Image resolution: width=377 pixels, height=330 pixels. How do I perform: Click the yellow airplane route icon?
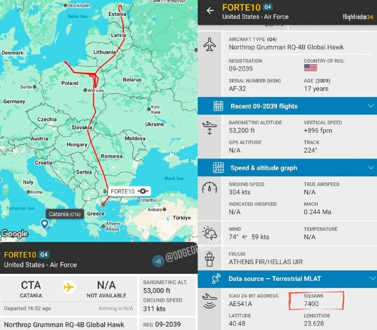click(69, 287)
